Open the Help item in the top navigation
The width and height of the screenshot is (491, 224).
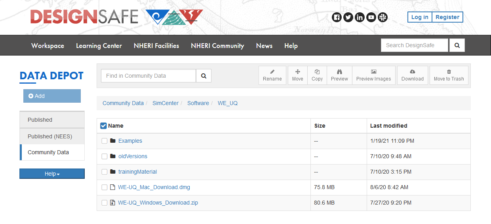(x=291, y=46)
